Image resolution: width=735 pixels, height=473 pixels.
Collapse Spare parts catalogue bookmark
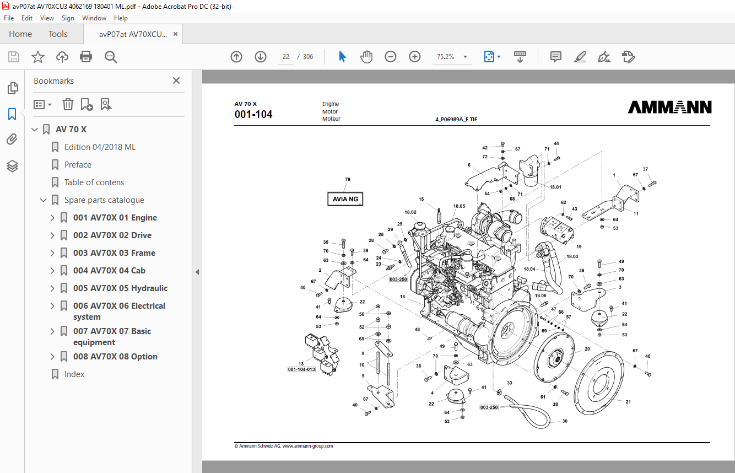point(44,200)
